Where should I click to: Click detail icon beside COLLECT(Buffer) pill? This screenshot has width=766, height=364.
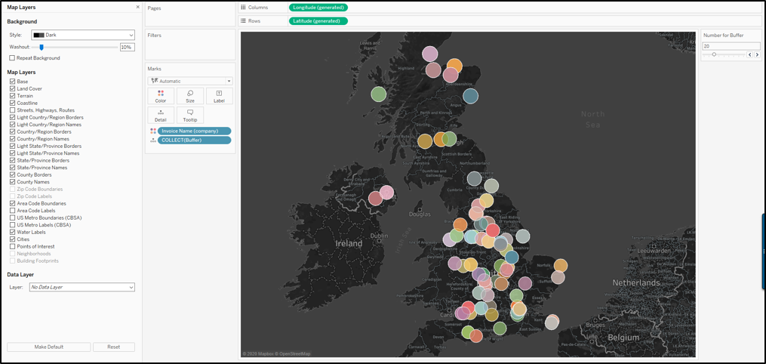click(153, 140)
